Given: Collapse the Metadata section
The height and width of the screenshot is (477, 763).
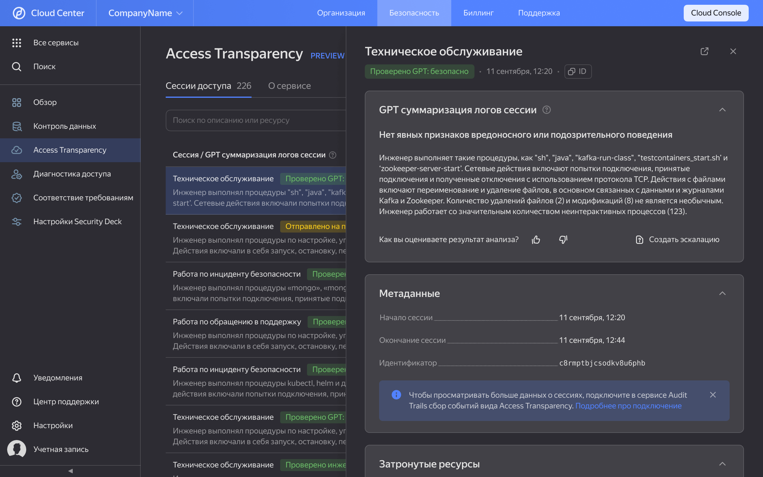Looking at the screenshot, I should click(722, 293).
